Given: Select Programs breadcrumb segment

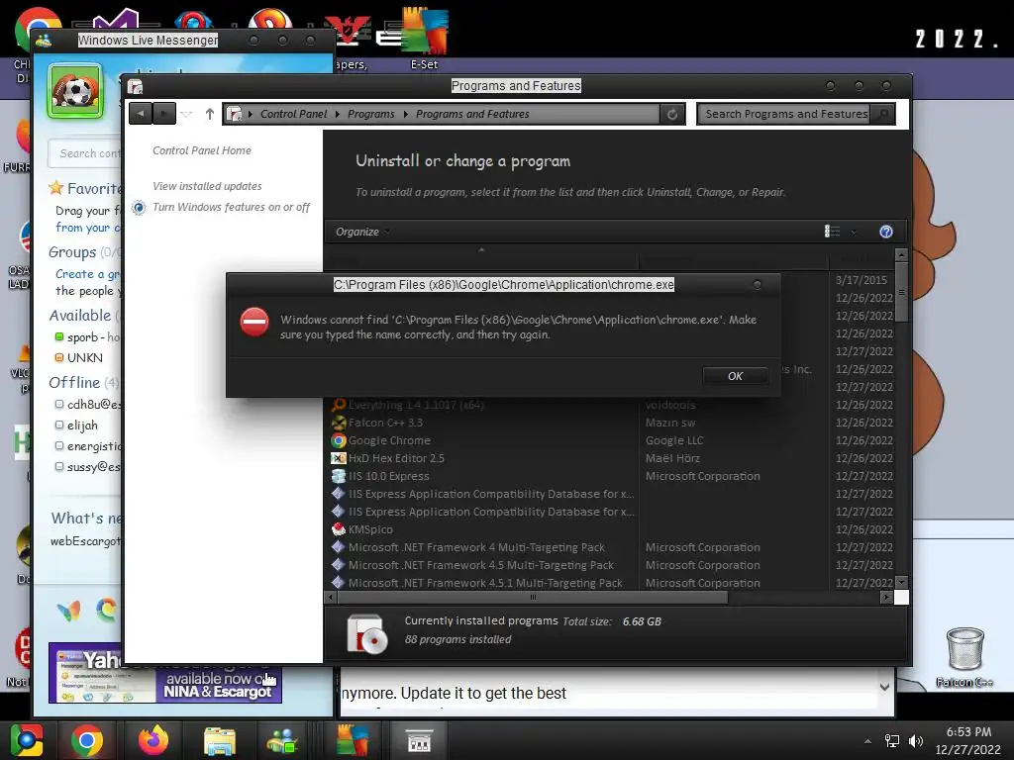Looking at the screenshot, I should (x=370, y=114).
